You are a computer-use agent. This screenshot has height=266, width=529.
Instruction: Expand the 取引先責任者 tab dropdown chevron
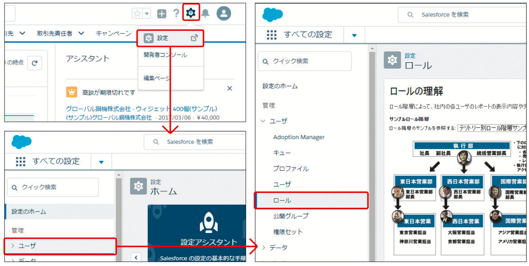[x=81, y=33]
